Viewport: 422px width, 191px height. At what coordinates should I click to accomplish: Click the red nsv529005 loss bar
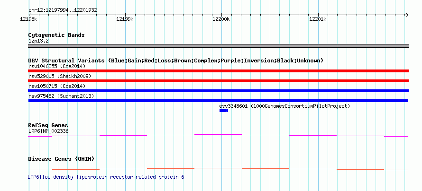click(219, 81)
